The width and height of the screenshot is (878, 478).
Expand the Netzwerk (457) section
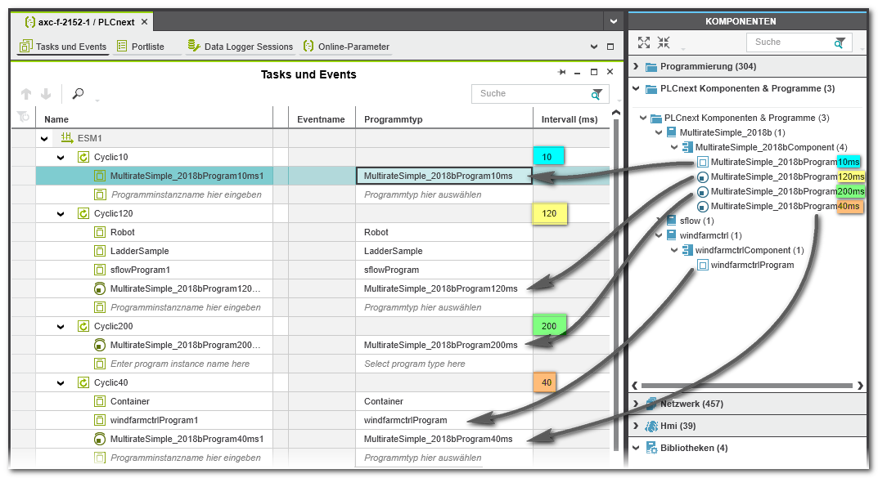tap(636, 404)
